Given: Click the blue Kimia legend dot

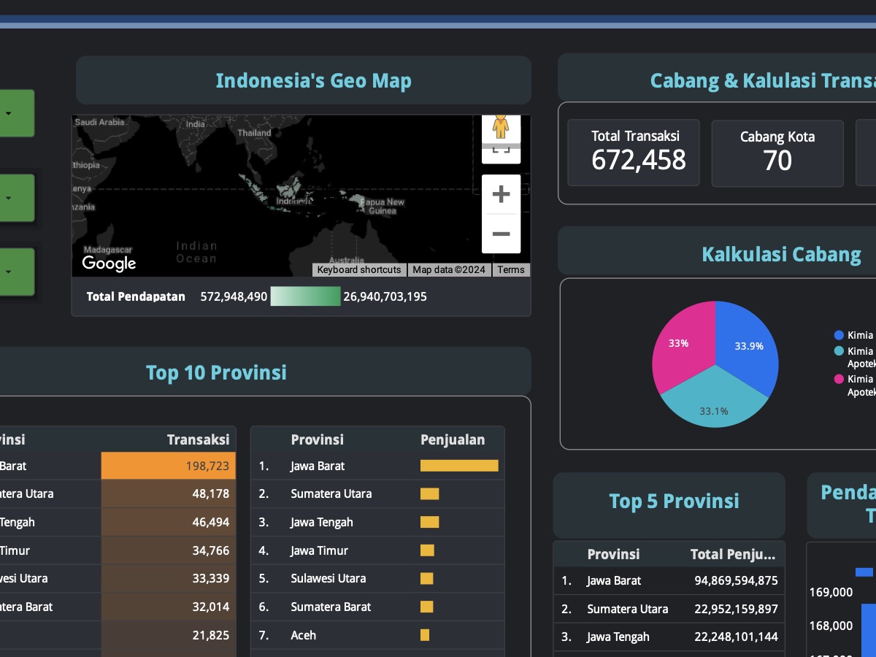Looking at the screenshot, I should click(x=839, y=335).
